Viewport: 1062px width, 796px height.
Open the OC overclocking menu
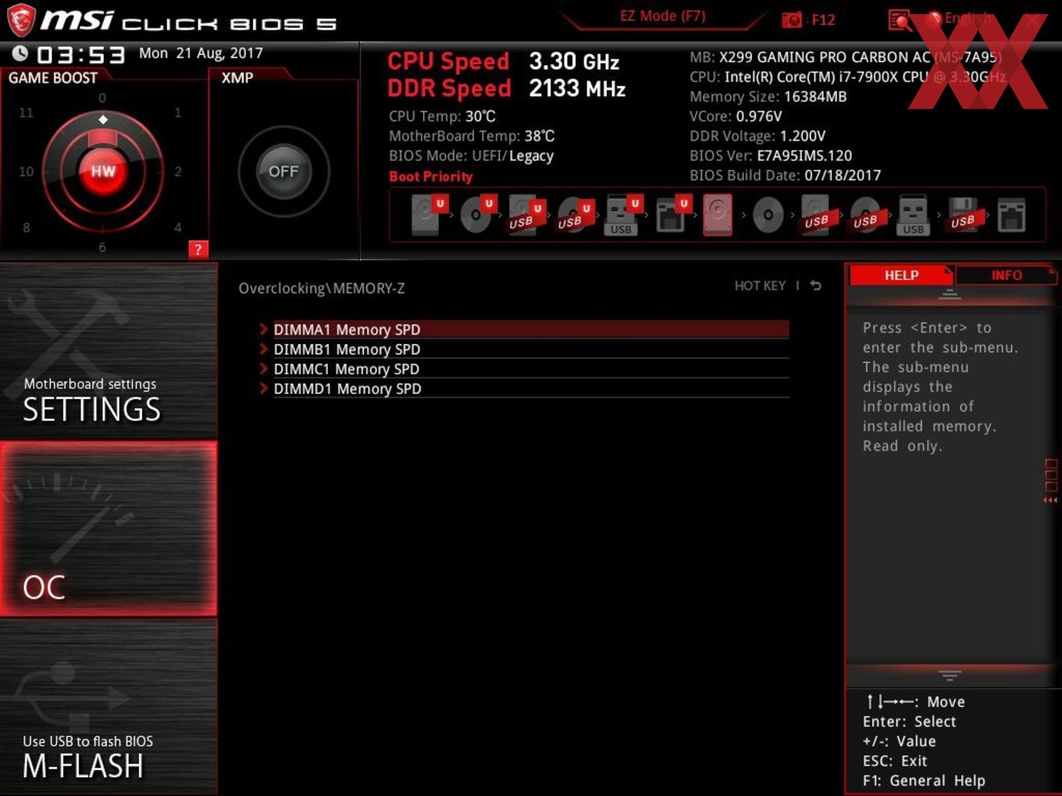[x=109, y=528]
